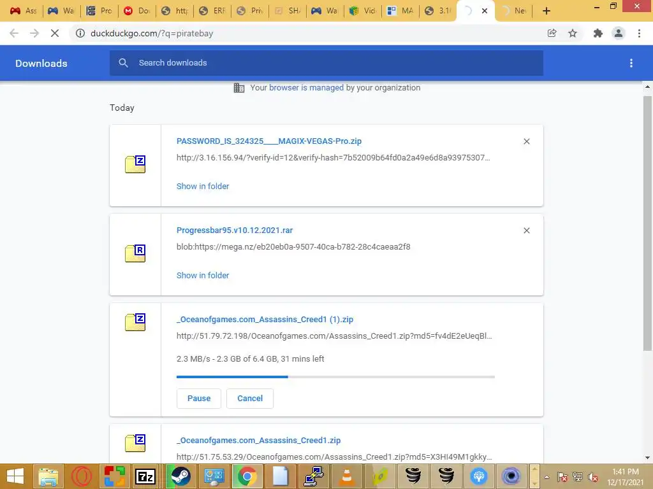The height and width of the screenshot is (489, 653).
Task: Click the page scrollbar up arrow
Action: pos(648,87)
